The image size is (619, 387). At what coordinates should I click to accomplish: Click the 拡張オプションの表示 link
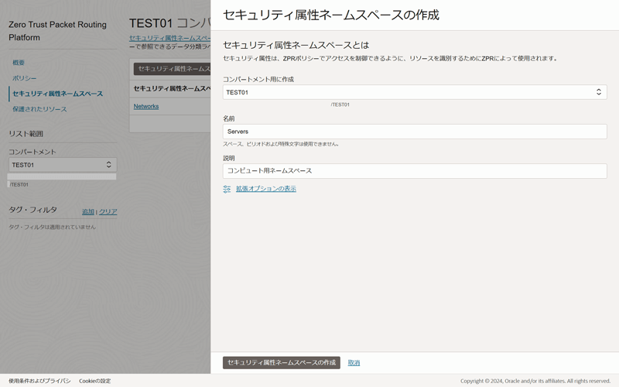(x=266, y=189)
